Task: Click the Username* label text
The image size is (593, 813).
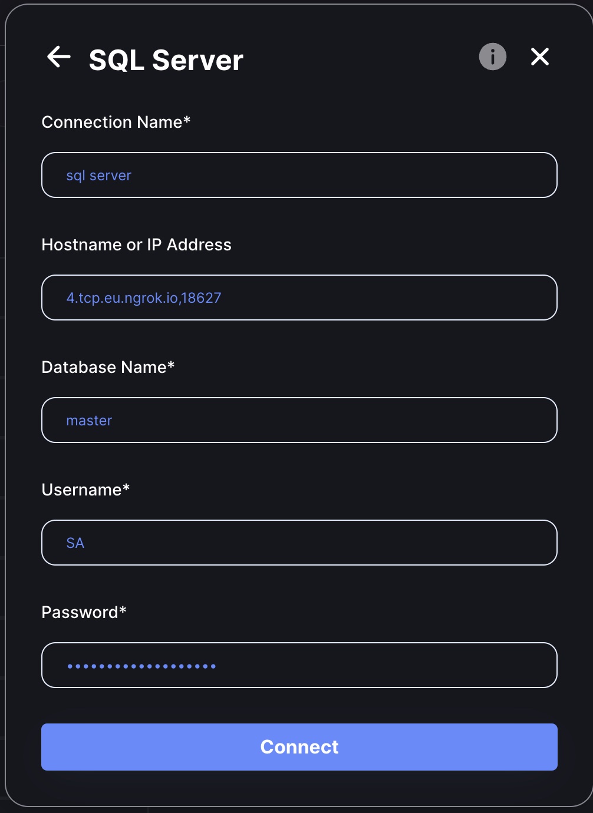Action: point(86,490)
